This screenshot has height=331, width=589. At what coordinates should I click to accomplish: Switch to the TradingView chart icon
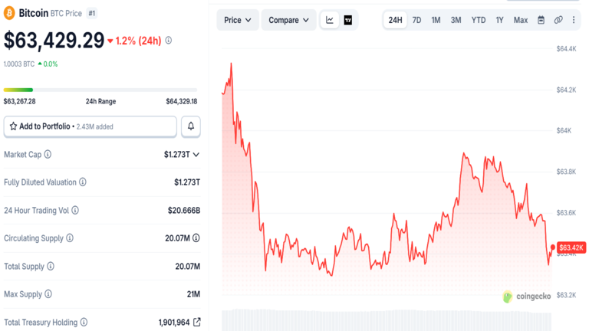click(348, 20)
